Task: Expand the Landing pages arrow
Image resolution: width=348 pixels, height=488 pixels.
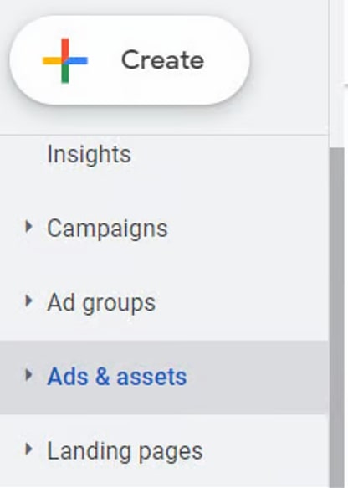Action: pyautogui.click(x=28, y=449)
